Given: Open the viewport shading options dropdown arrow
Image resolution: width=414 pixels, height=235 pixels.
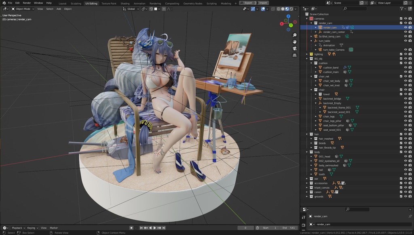Looking at the screenshot, I should tap(296, 9).
